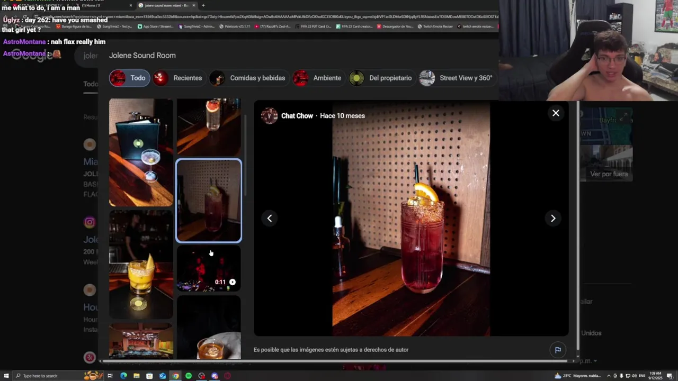Go to the previous photo arrow
This screenshot has width=678, height=381.
tap(270, 218)
